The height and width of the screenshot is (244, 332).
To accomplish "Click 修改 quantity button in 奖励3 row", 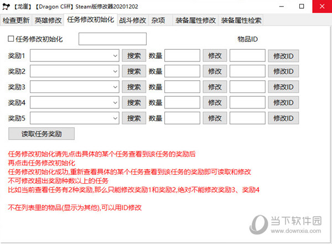I will click(x=215, y=87).
